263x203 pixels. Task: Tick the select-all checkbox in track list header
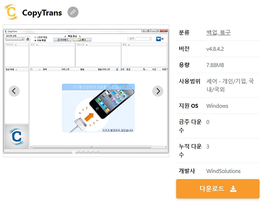click(31, 69)
